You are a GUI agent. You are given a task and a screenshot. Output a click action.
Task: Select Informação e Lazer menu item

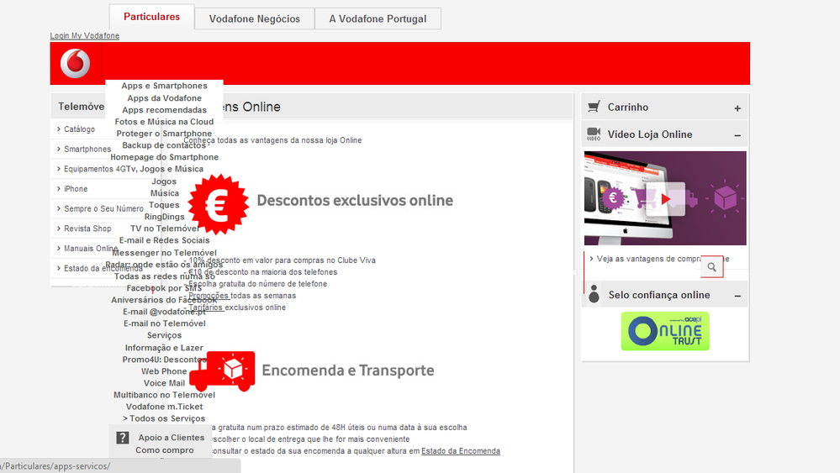click(x=164, y=348)
